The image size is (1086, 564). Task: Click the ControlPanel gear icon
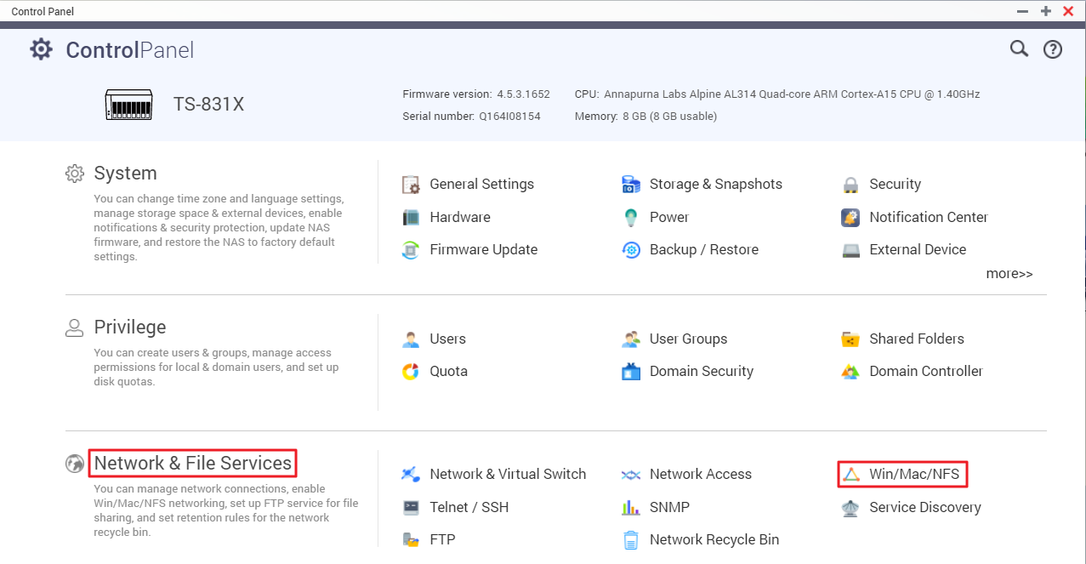[x=41, y=49]
